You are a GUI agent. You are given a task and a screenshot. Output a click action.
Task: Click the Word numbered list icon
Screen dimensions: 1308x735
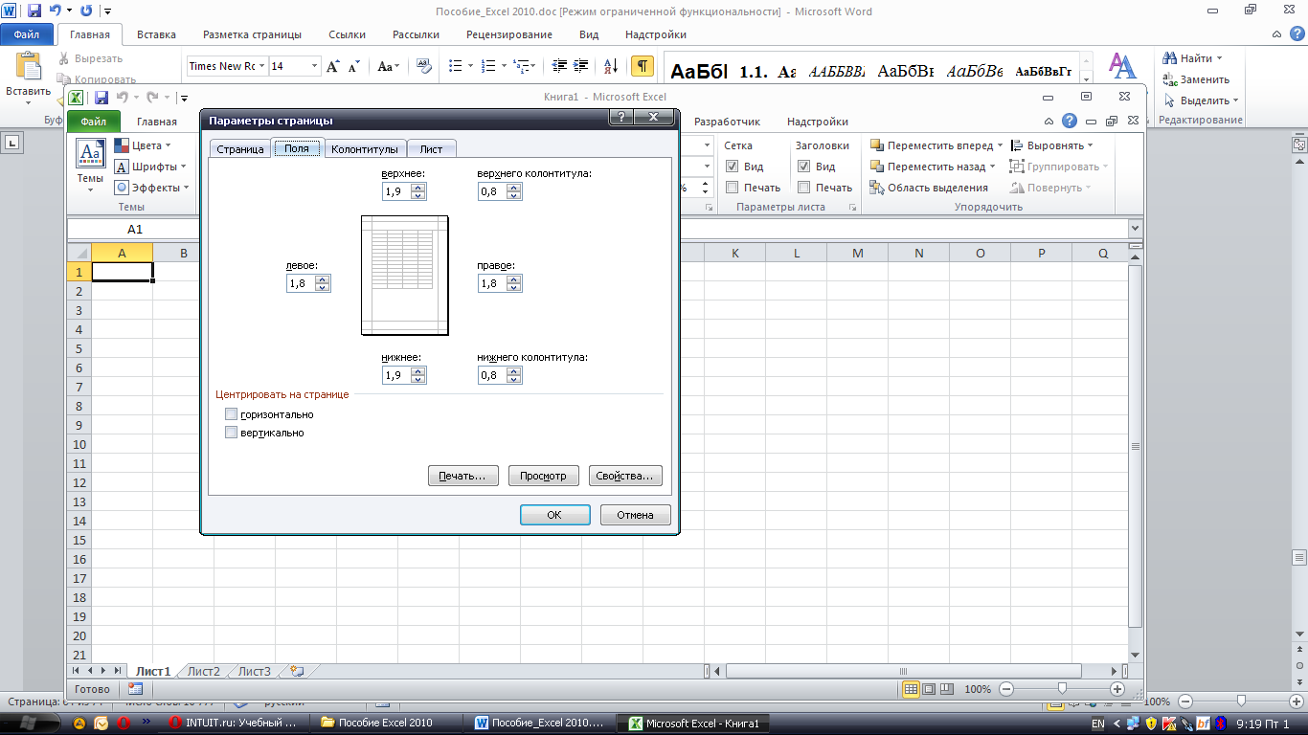(x=487, y=66)
